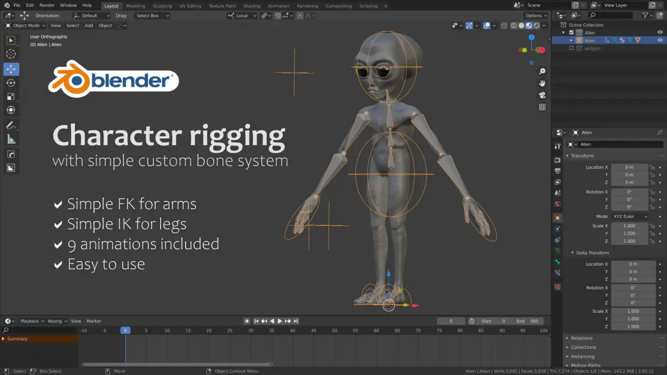Viewport: 667px width, 375px height.
Task: Open the View Layer properties tab
Action: pyautogui.click(x=558, y=182)
